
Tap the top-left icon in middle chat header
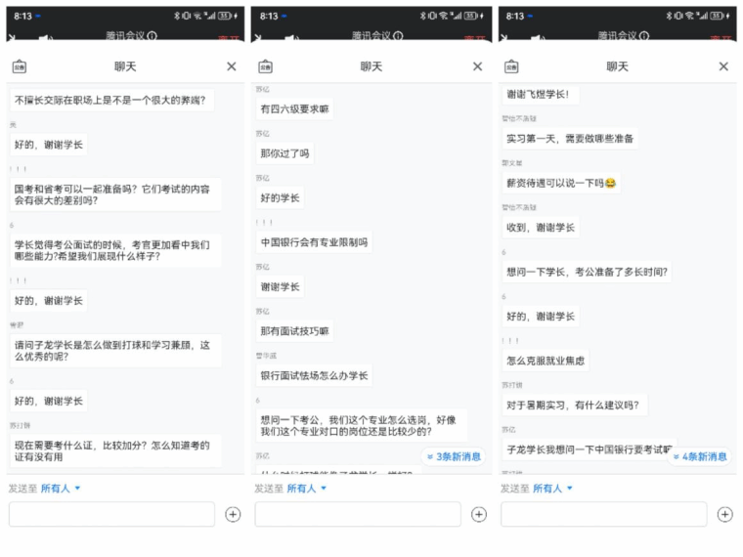pos(266,66)
